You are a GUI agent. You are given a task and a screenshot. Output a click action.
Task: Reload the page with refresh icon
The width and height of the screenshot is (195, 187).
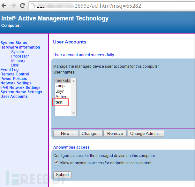23,6
